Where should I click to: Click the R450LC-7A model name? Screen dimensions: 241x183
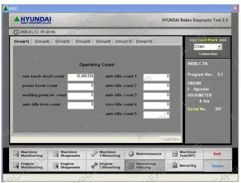(x=197, y=64)
